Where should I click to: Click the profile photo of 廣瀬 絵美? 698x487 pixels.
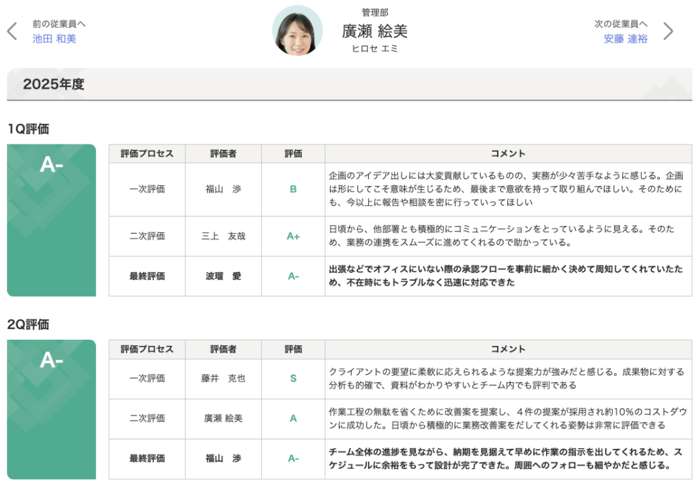(297, 31)
